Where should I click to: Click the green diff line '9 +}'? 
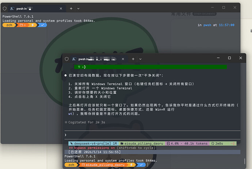[x=150, y=67]
